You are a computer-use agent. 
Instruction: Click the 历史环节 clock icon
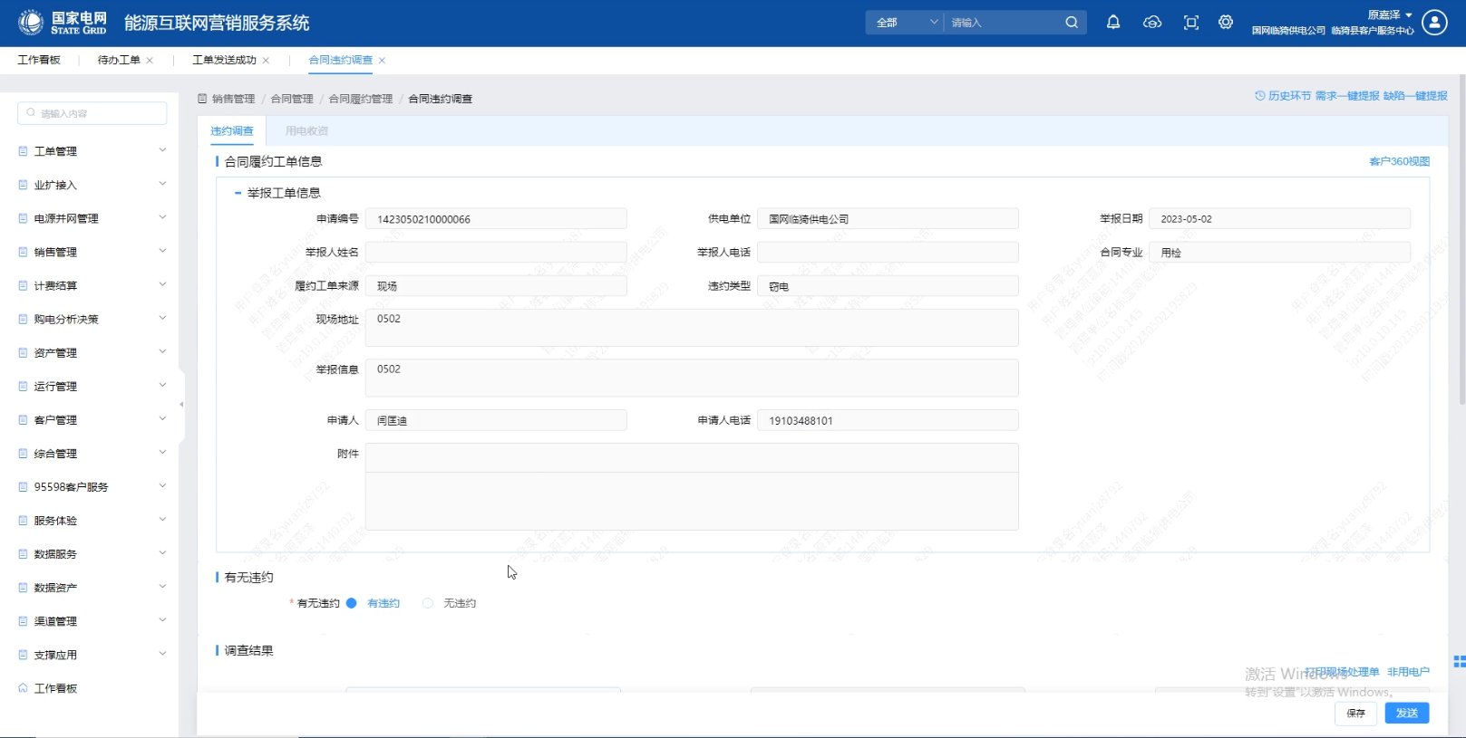1259,96
